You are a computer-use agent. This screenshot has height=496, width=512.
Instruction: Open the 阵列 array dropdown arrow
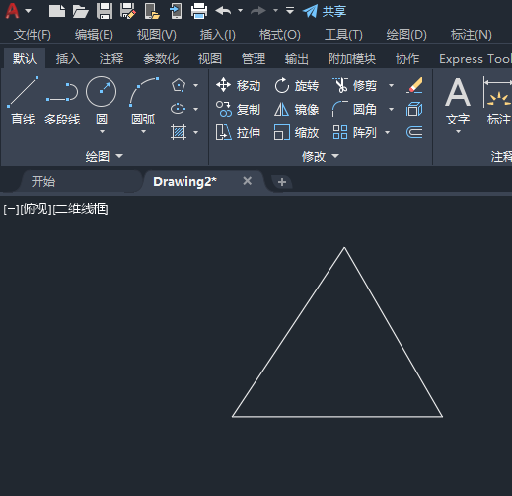pyautogui.click(x=388, y=132)
